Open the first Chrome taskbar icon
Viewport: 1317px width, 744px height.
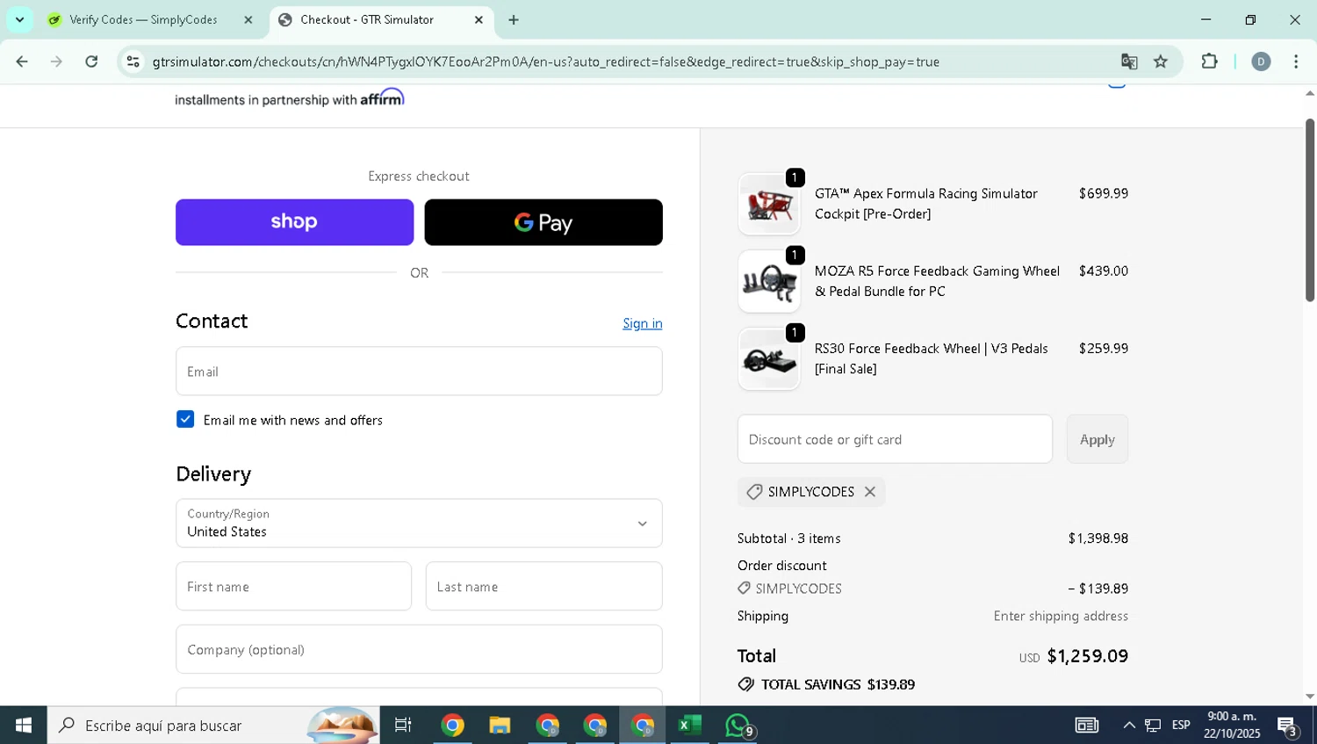(452, 725)
